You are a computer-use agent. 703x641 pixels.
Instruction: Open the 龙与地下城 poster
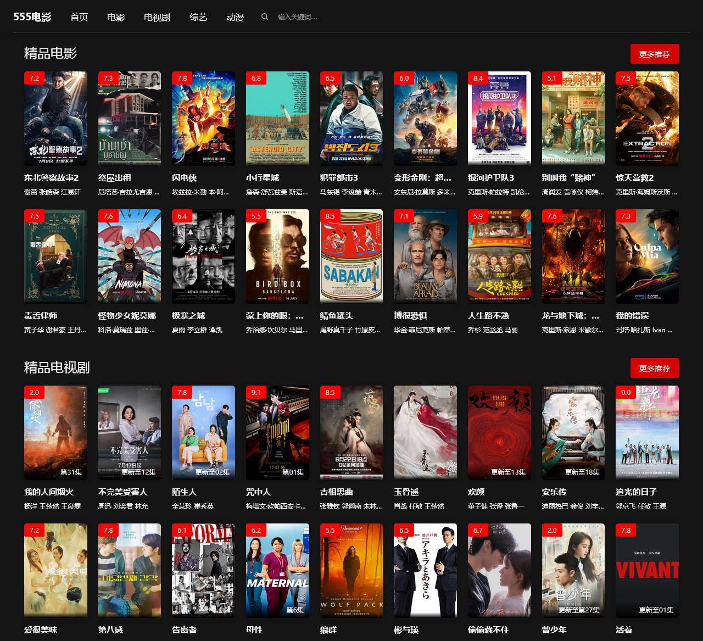(573, 257)
